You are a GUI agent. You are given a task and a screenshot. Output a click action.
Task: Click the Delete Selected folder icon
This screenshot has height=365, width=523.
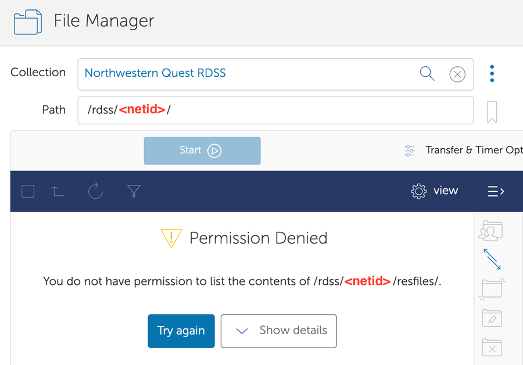[492, 348]
